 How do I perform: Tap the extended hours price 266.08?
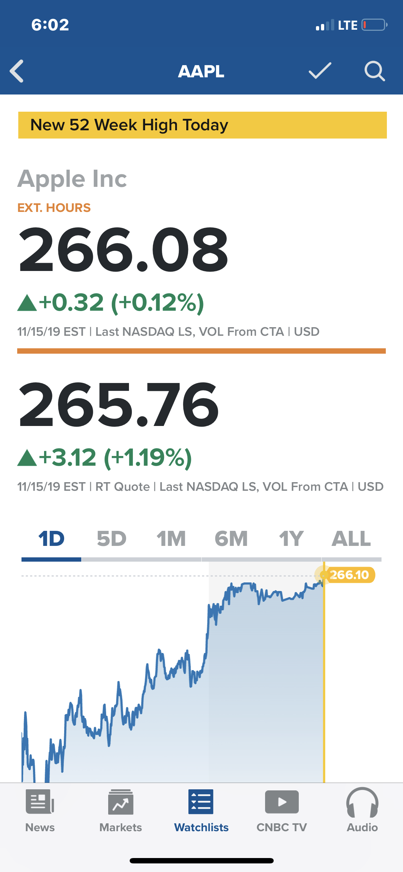[x=123, y=250]
